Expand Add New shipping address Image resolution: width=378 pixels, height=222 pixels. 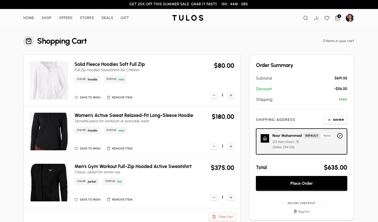point(335,120)
